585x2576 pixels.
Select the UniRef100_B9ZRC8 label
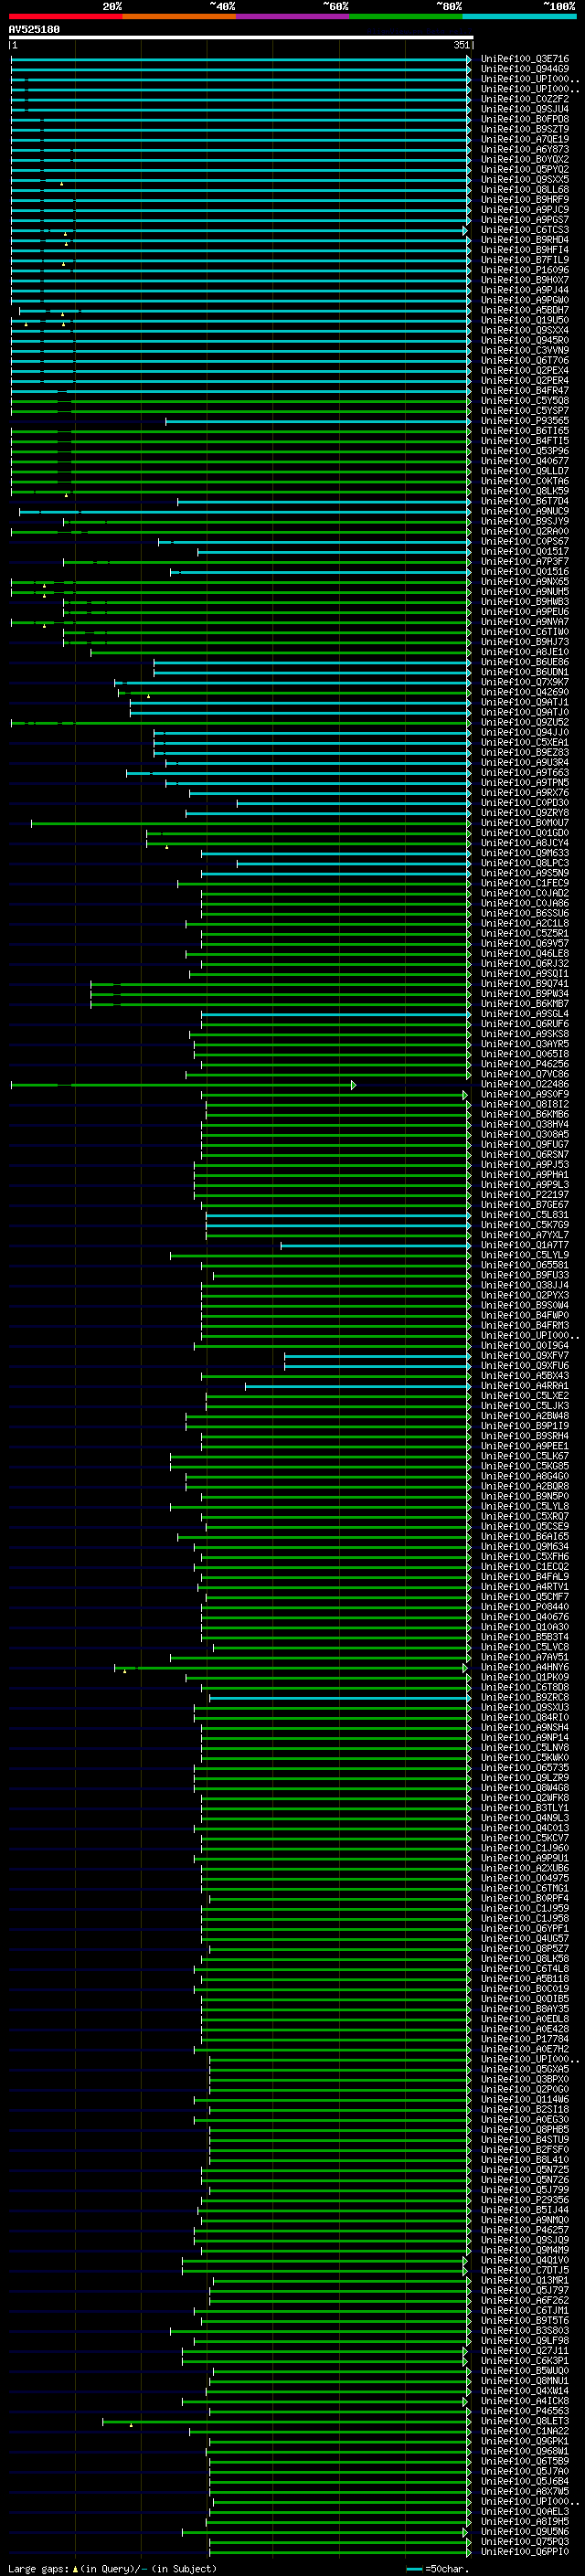(x=525, y=1697)
